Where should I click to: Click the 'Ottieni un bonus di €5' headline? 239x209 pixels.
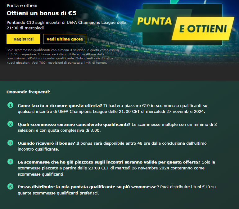coord(42,13)
